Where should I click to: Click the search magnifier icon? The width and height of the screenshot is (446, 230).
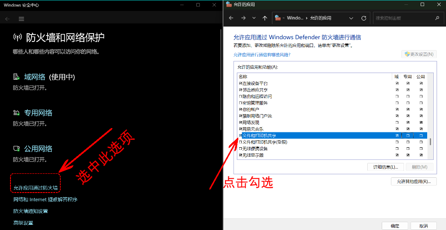coord(437,18)
